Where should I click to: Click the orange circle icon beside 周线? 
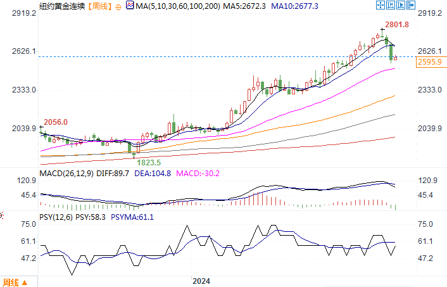(x=118, y=7)
